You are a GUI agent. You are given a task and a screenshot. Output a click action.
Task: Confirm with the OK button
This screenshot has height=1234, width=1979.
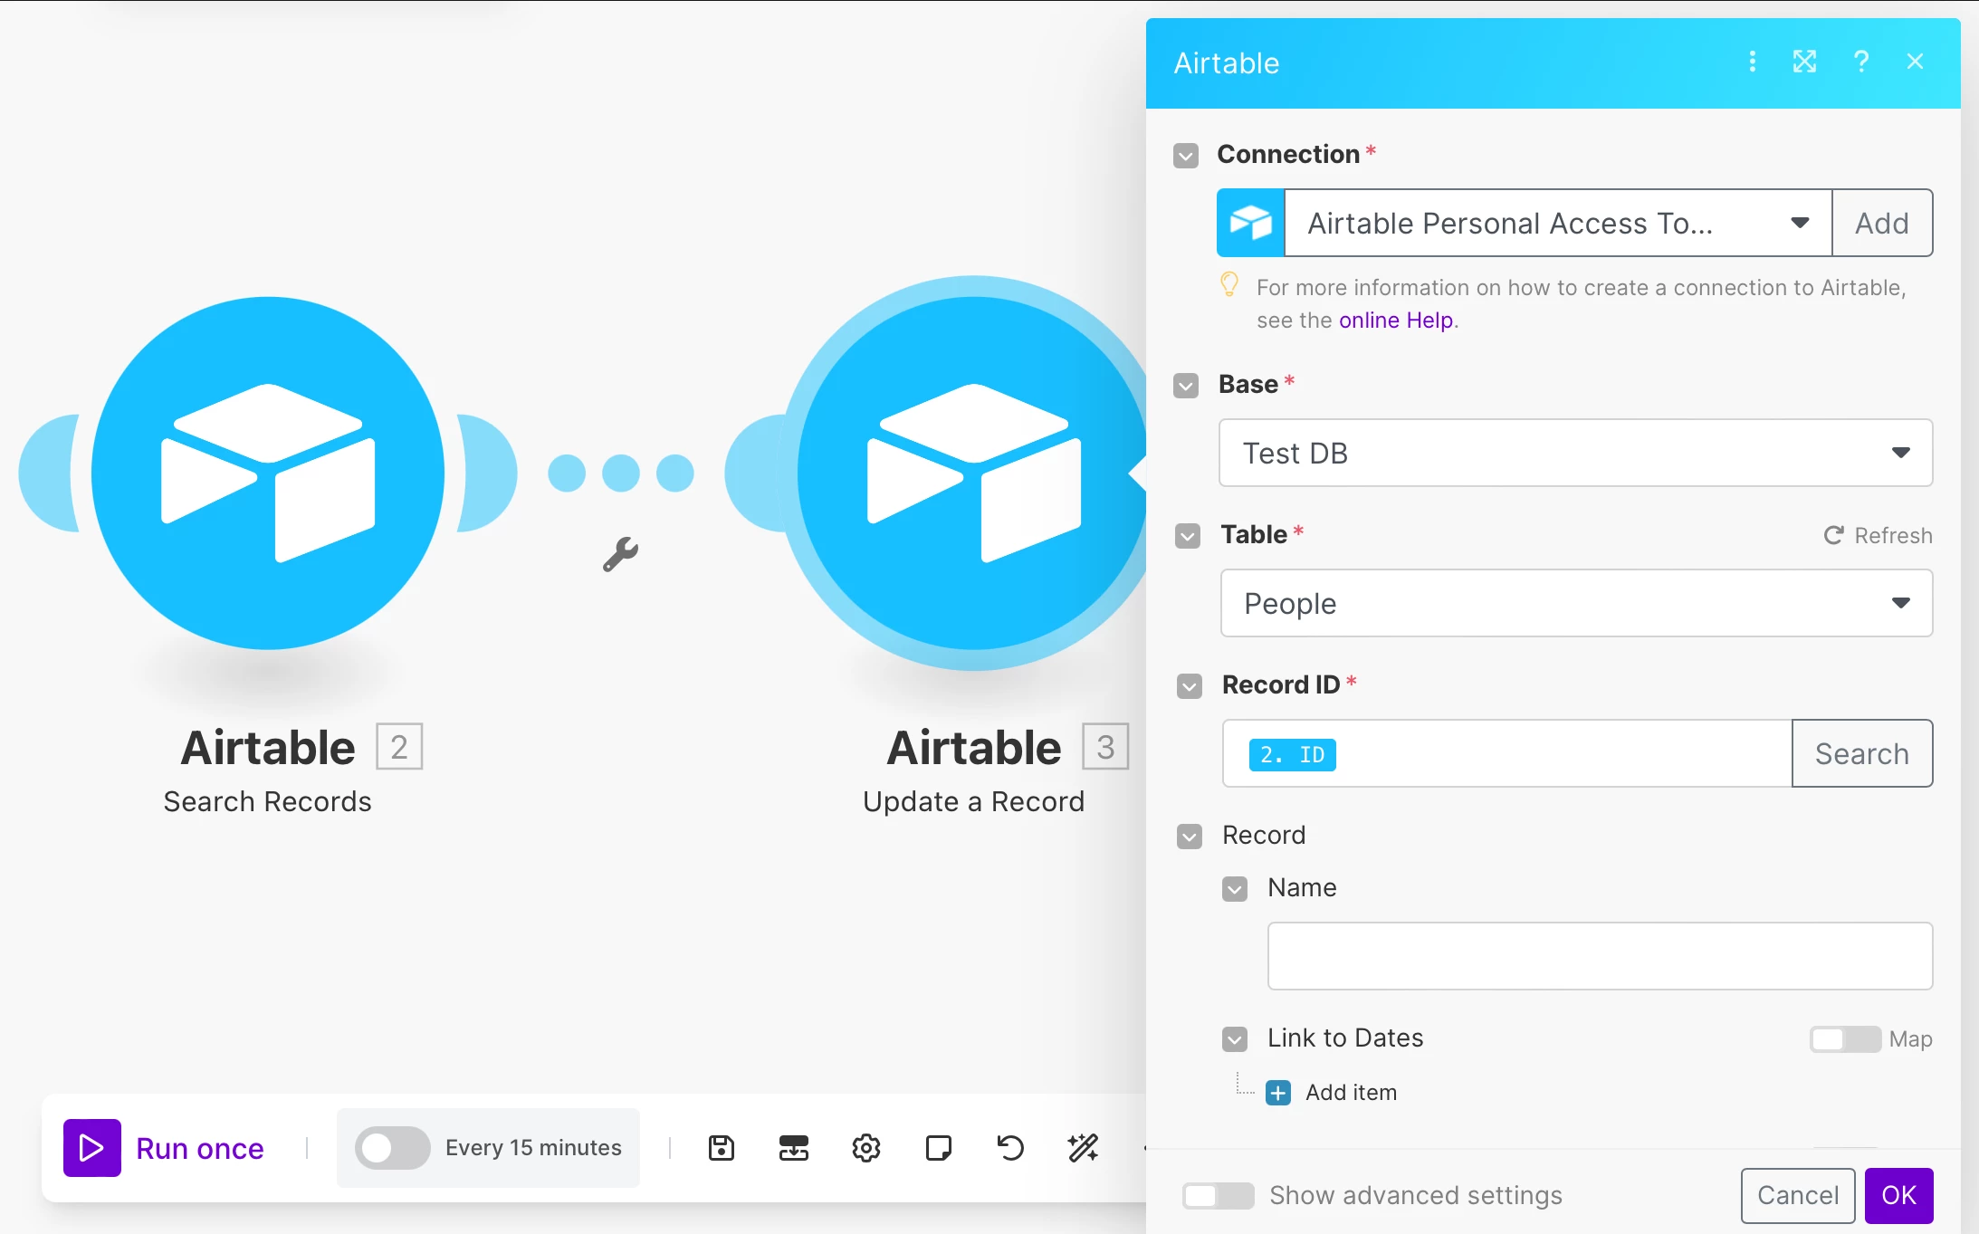pos(1898,1195)
